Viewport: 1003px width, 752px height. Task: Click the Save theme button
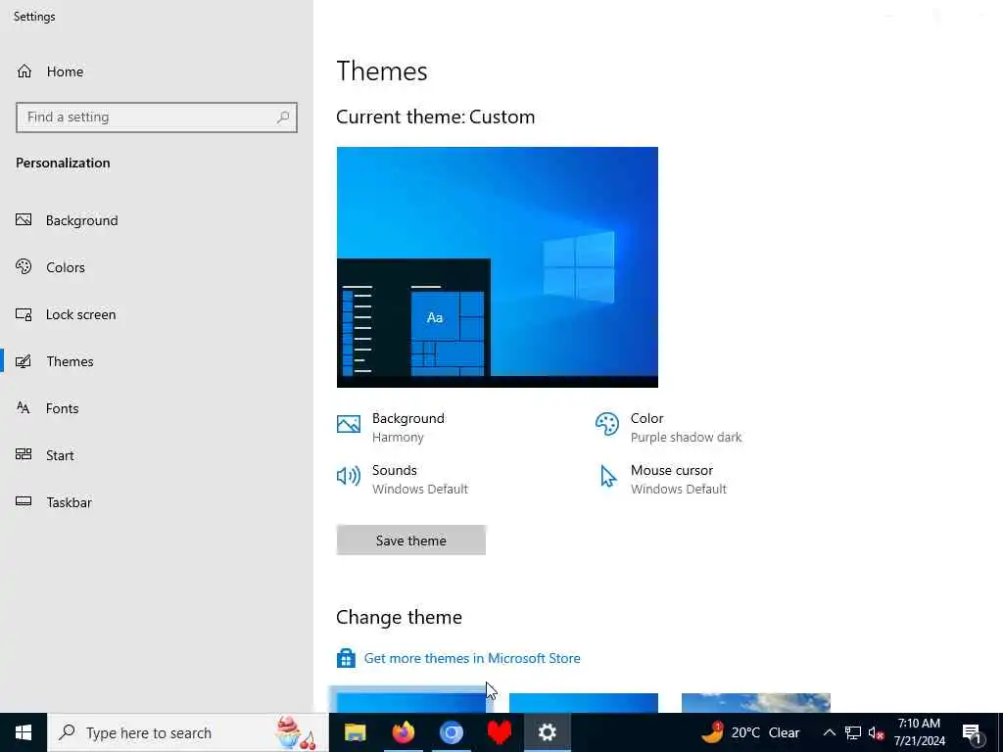410,540
